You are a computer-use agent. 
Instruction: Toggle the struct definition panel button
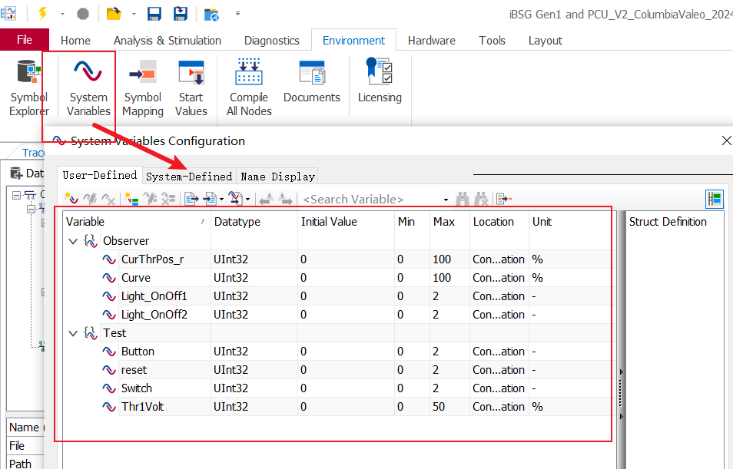coord(715,200)
